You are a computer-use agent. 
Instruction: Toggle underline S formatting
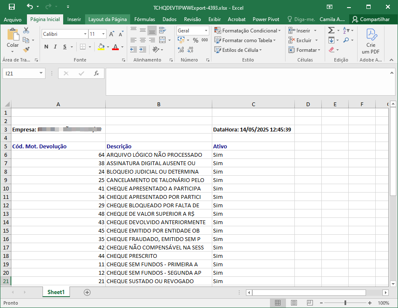[x=65, y=47]
